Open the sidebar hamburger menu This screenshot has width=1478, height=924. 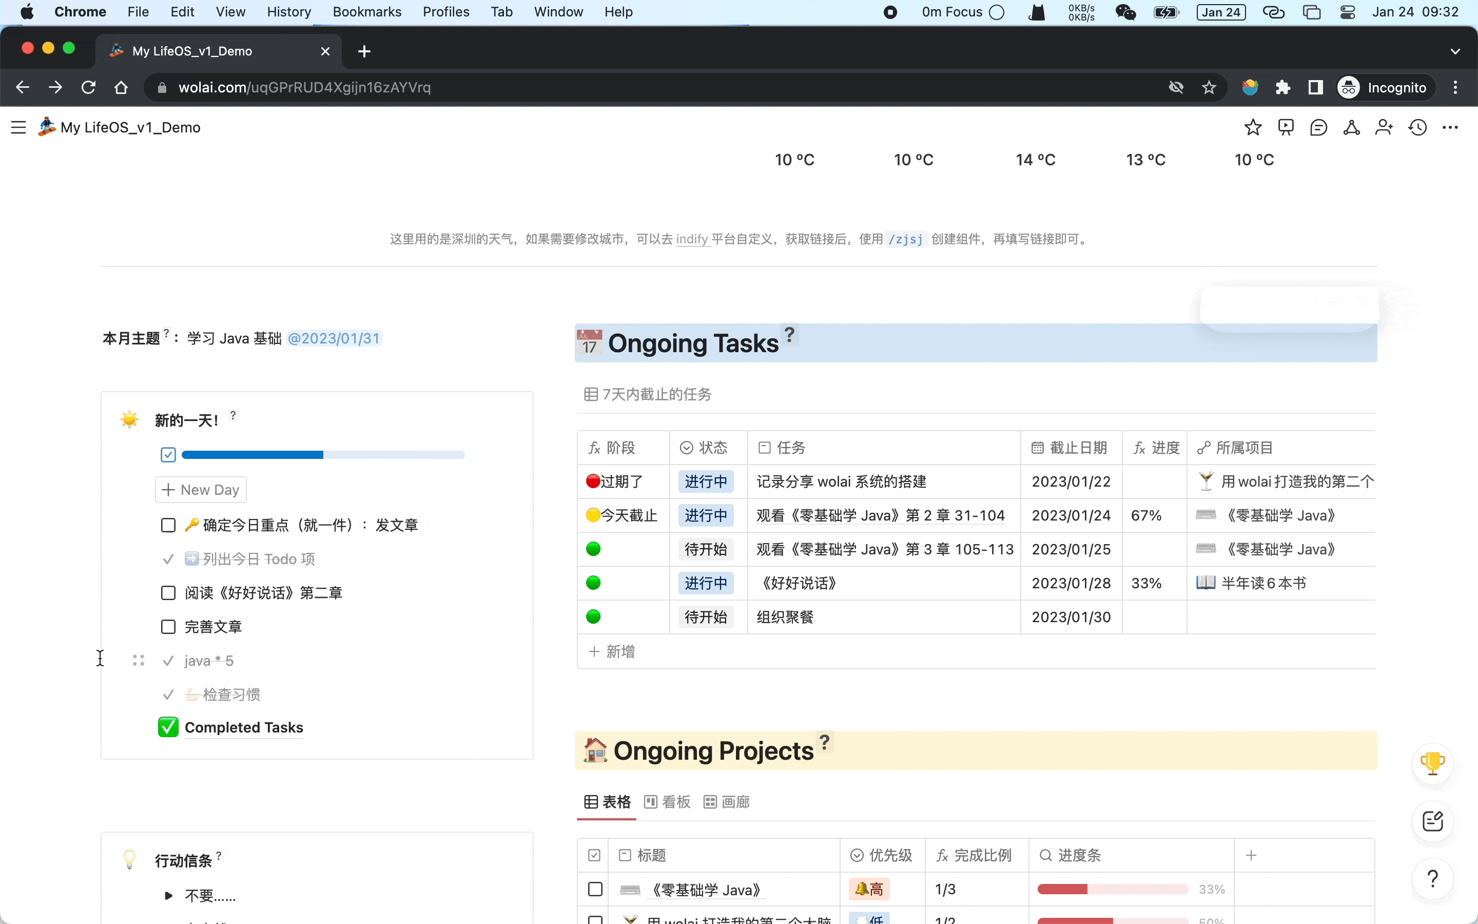18,127
